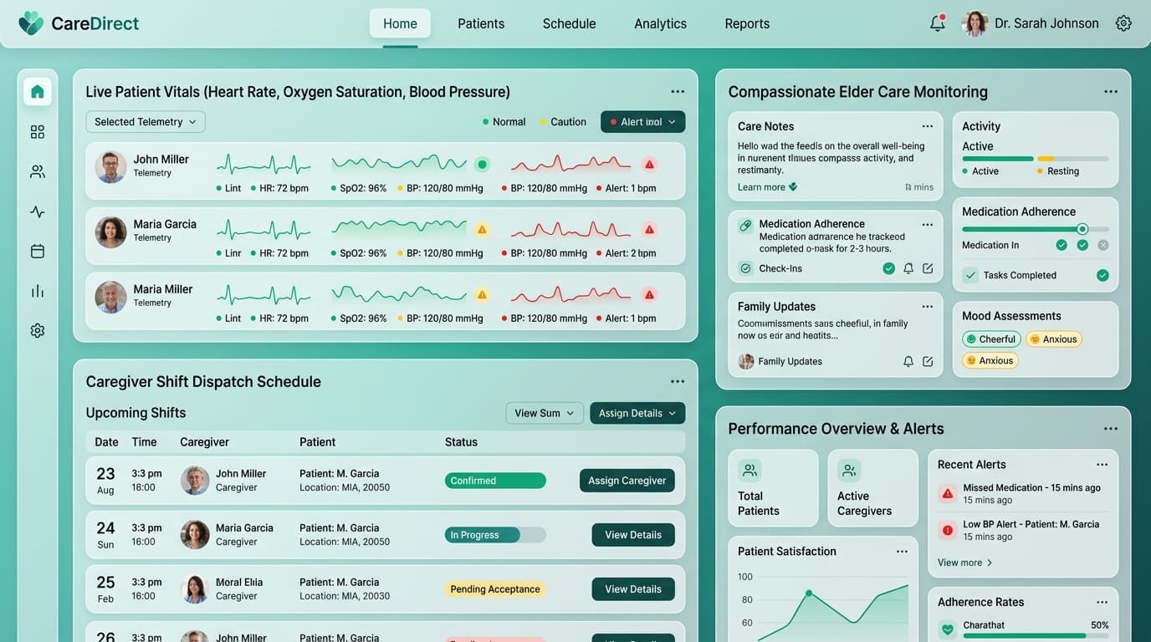Image resolution: width=1151 pixels, height=642 pixels.
Task: Toggle the Check-Ins green checkmark
Action: tap(889, 268)
